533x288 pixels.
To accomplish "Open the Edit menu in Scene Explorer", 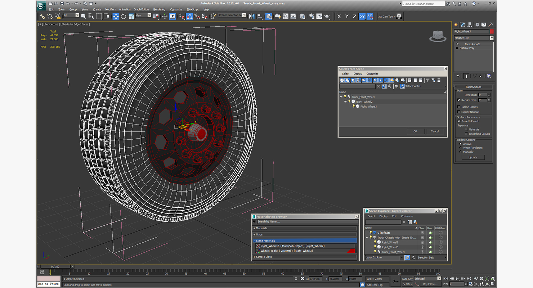I will pyautogui.click(x=394, y=216).
